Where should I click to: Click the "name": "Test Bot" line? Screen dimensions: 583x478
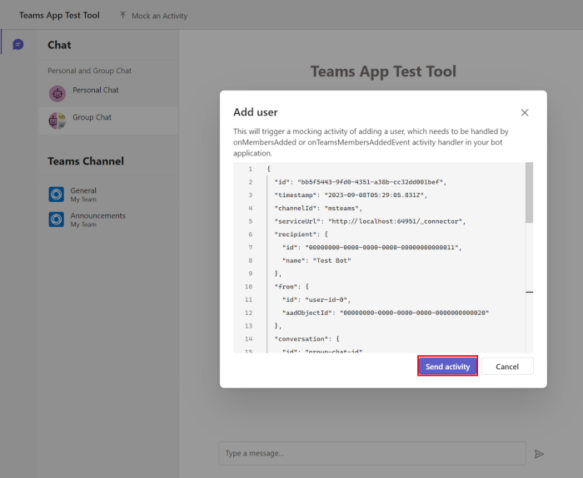[x=316, y=260]
